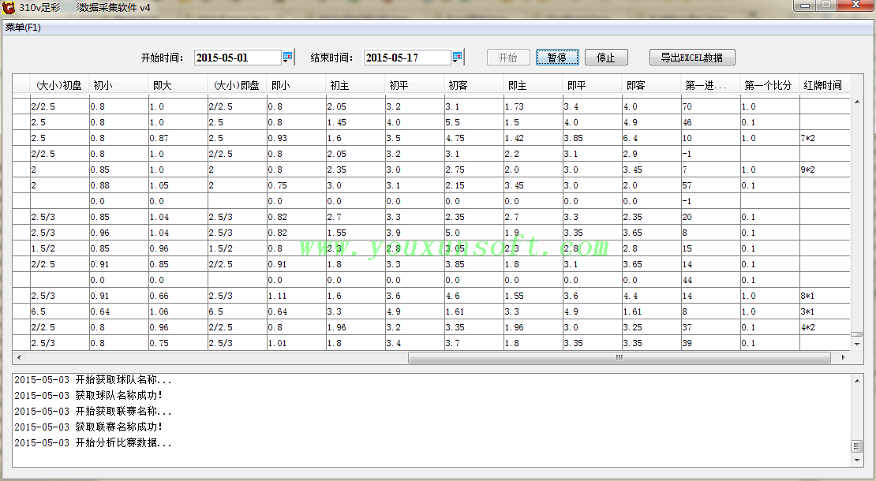Click the greyed-out 开始 start button
Image resolution: width=876 pixels, height=481 pixels.
tap(508, 58)
